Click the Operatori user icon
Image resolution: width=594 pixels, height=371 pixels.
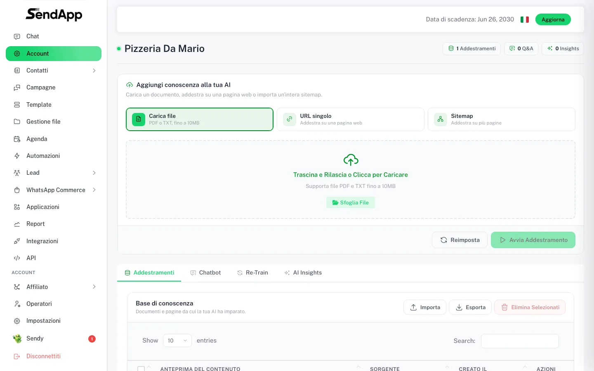point(17,304)
